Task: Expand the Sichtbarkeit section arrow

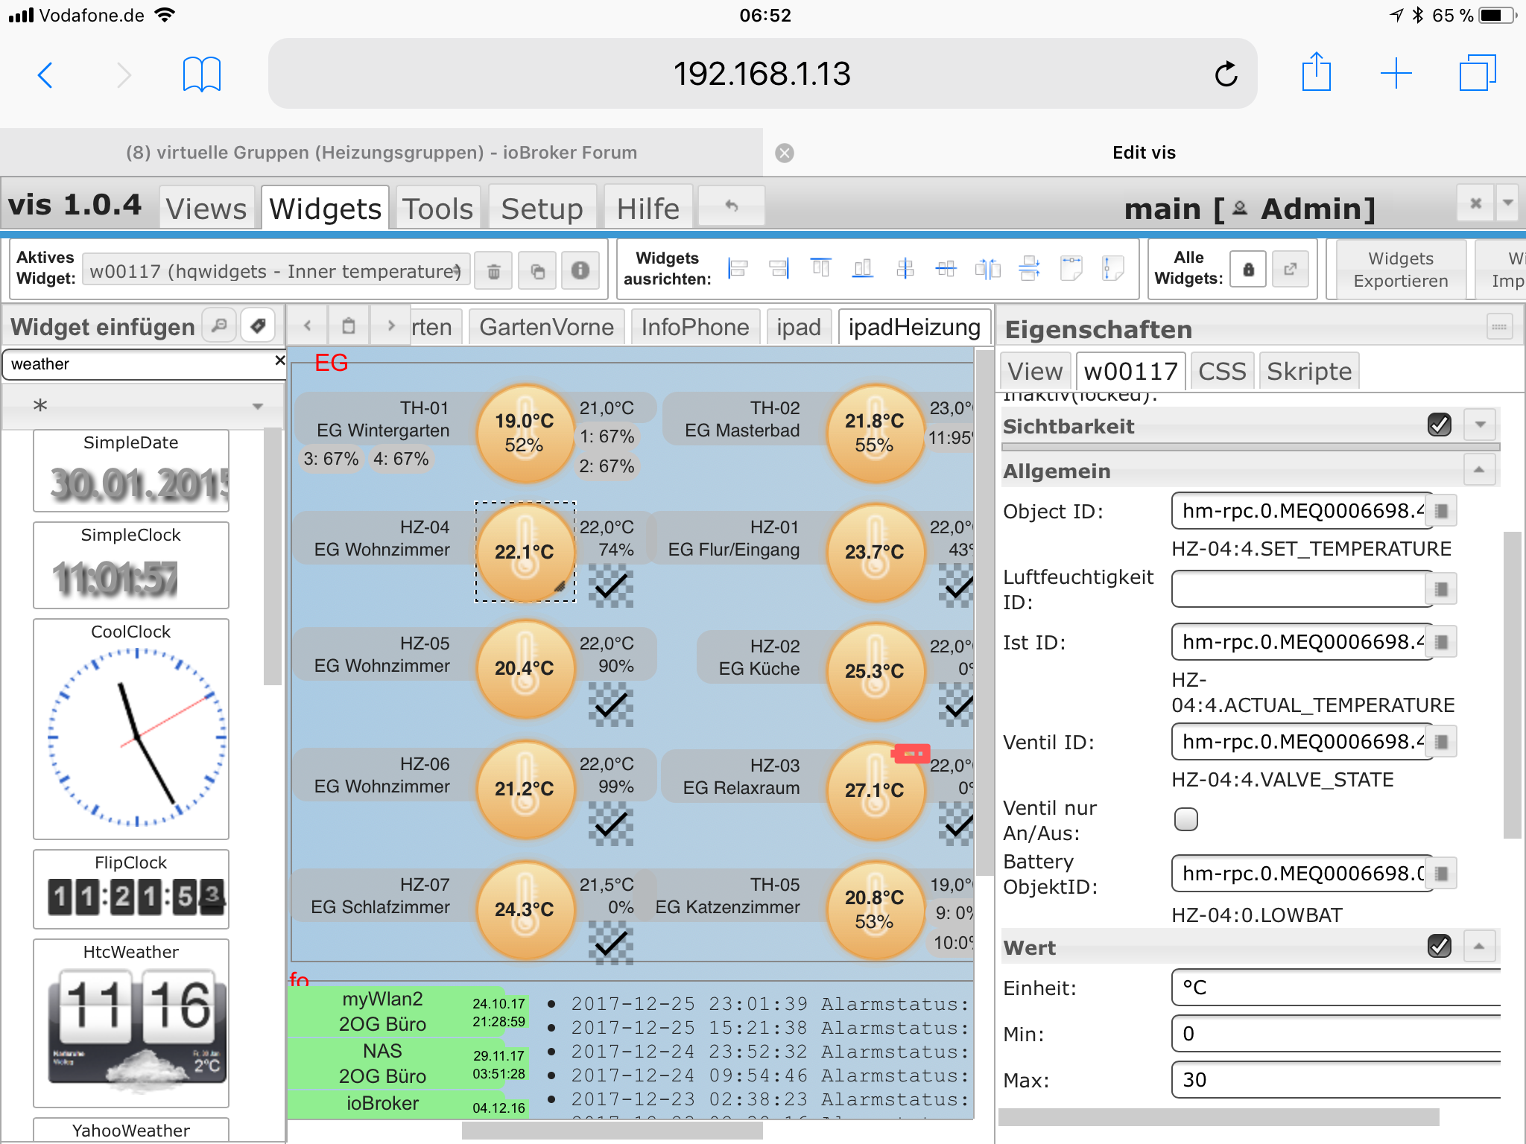Action: pos(1480,425)
